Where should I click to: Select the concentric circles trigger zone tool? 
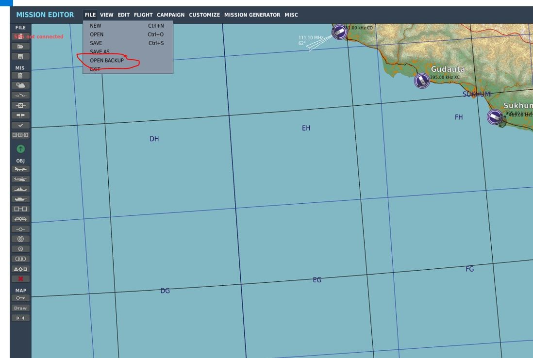coord(20,239)
